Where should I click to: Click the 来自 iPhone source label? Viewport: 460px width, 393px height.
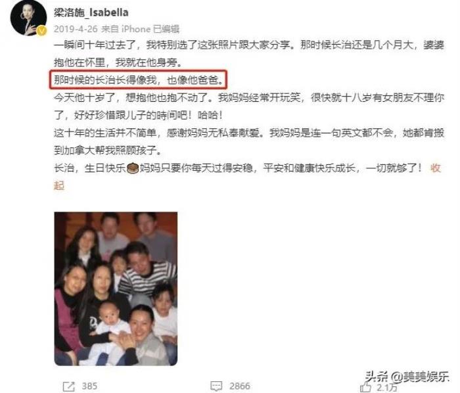(126, 29)
